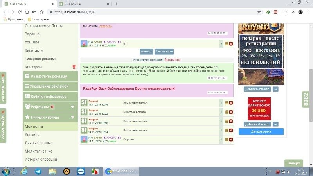Expand the Личный кабинет section
The height and width of the screenshot is (176, 313).
pyautogui.click(x=72, y=117)
